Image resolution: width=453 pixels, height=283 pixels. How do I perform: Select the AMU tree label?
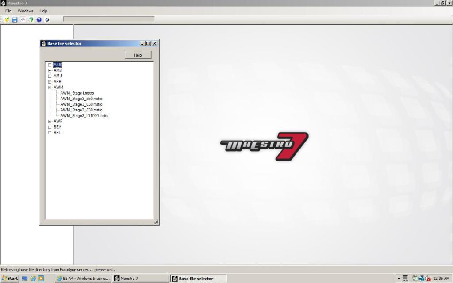(58, 76)
